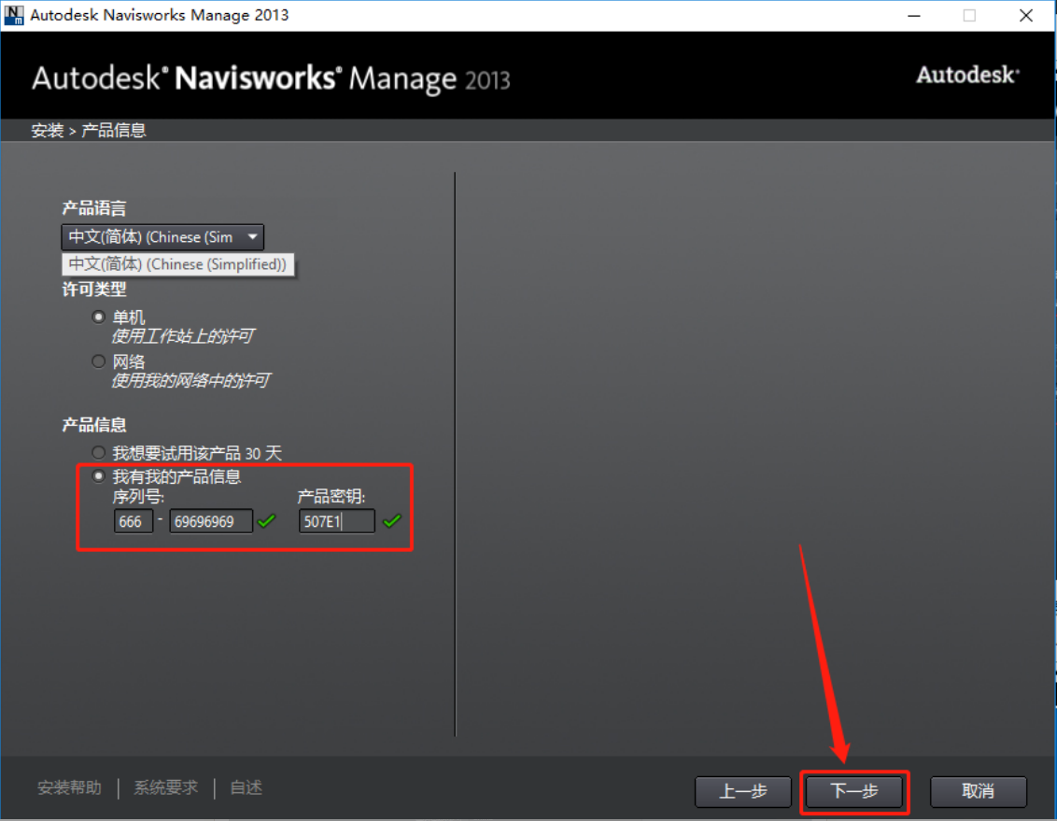Focus the 产品密钥 field showing 507E1
This screenshot has width=1057, height=821.
coord(336,521)
